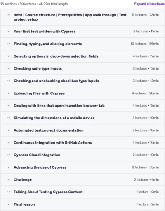Click Simulating the dimensions of a mobile device title
The height and width of the screenshot is (211, 165).
(54, 118)
